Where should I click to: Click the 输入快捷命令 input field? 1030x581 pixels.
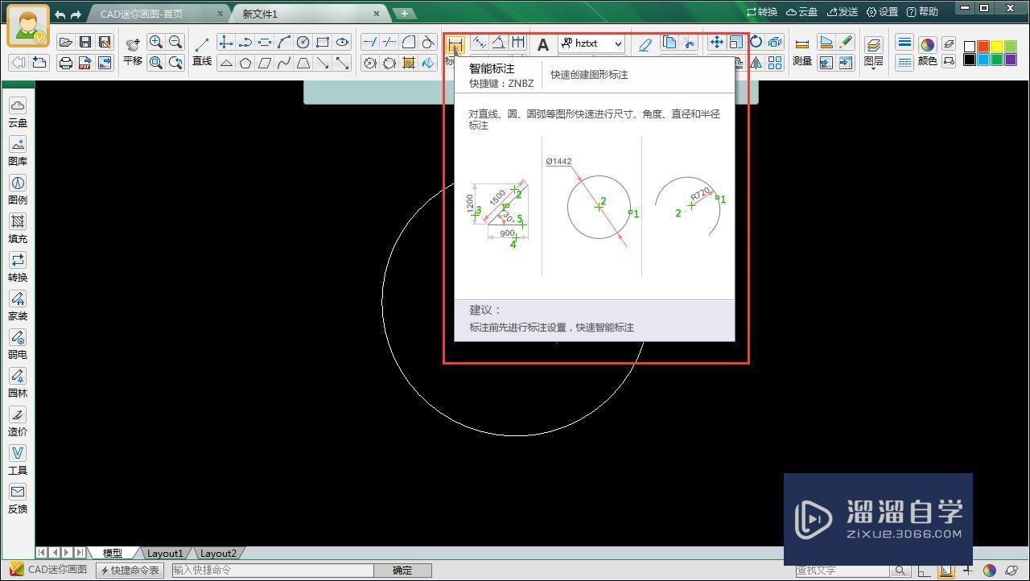click(272, 571)
